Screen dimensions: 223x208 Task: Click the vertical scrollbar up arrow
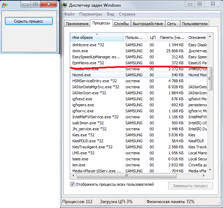coord(210,37)
